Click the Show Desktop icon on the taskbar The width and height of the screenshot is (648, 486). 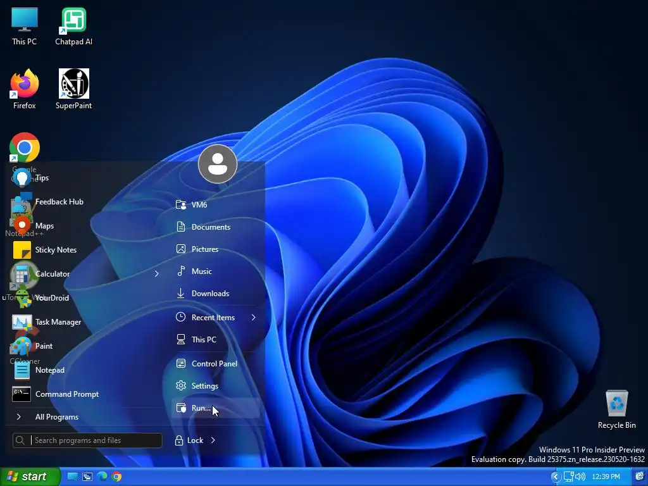click(72, 477)
